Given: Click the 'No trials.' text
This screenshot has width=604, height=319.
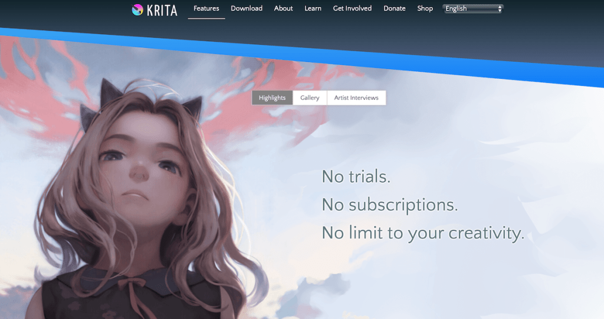Looking at the screenshot, I should pos(356,177).
